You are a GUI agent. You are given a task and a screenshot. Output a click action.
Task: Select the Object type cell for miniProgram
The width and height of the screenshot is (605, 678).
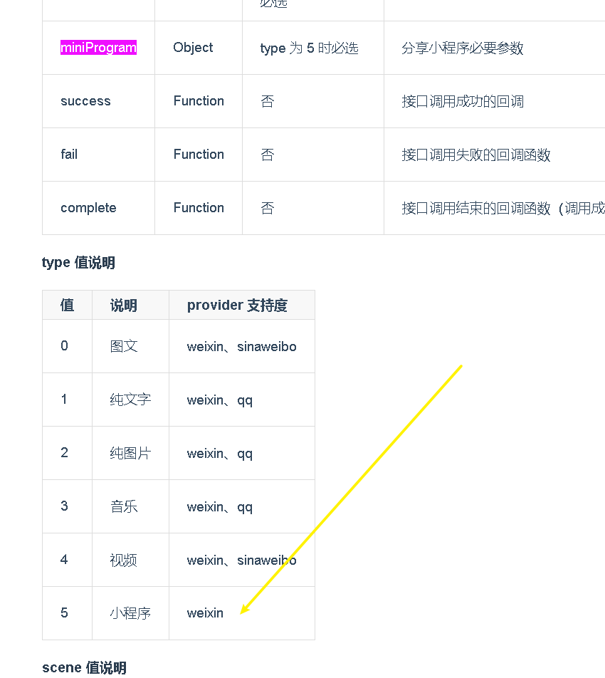click(193, 48)
